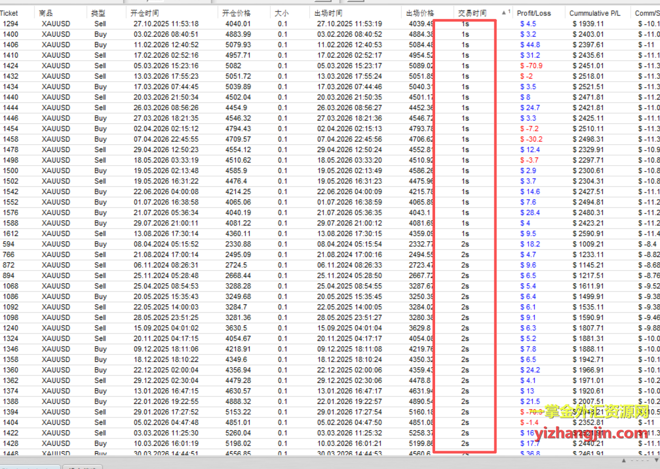Click exit price 4478.8
Screen dimensions: 660x469
[x=419, y=380]
